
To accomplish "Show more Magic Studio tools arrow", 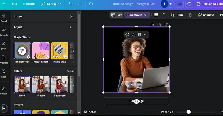I will point(73,51).
